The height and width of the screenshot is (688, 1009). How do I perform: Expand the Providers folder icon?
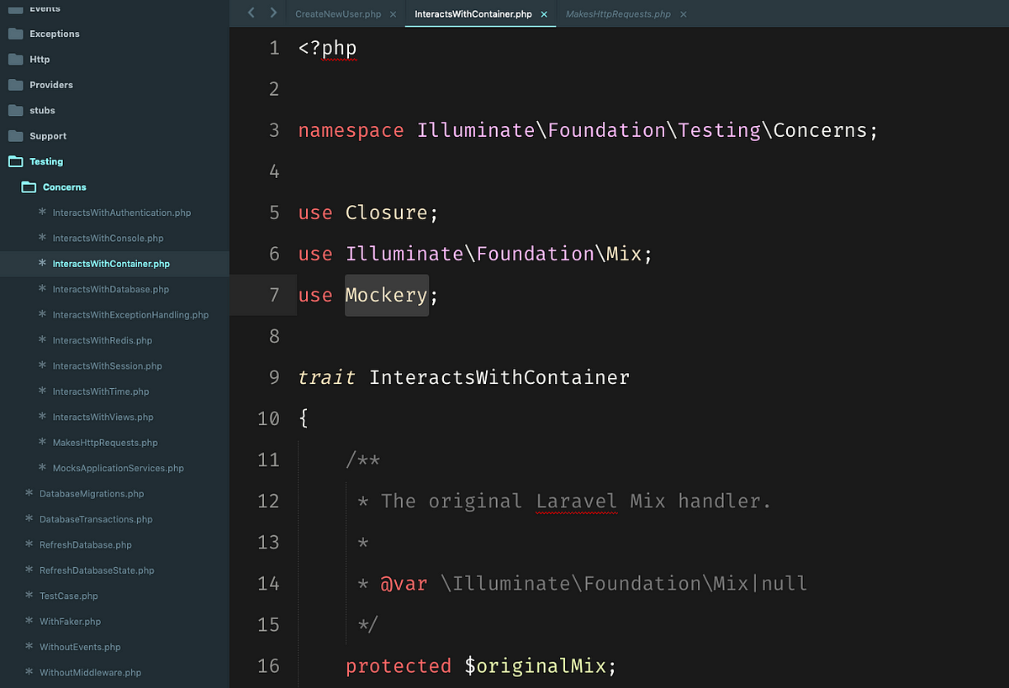coord(15,85)
